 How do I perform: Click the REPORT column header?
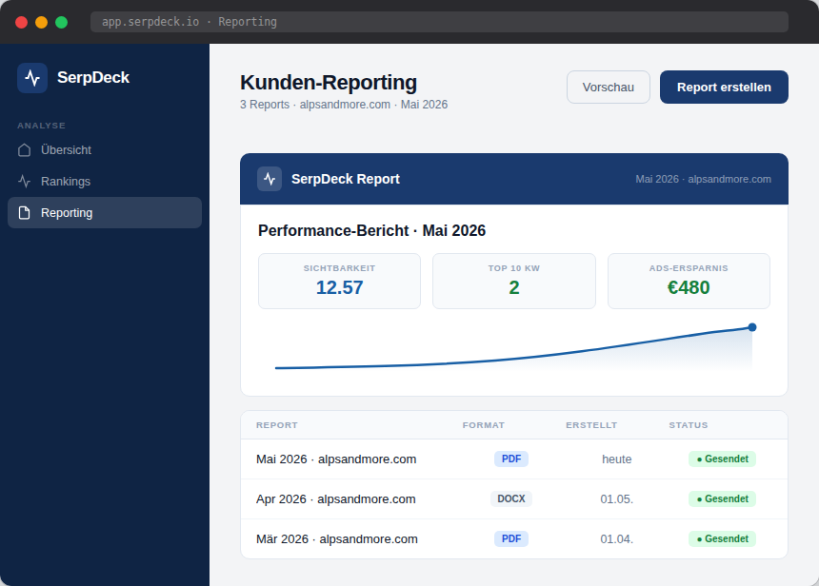(x=277, y=425)
